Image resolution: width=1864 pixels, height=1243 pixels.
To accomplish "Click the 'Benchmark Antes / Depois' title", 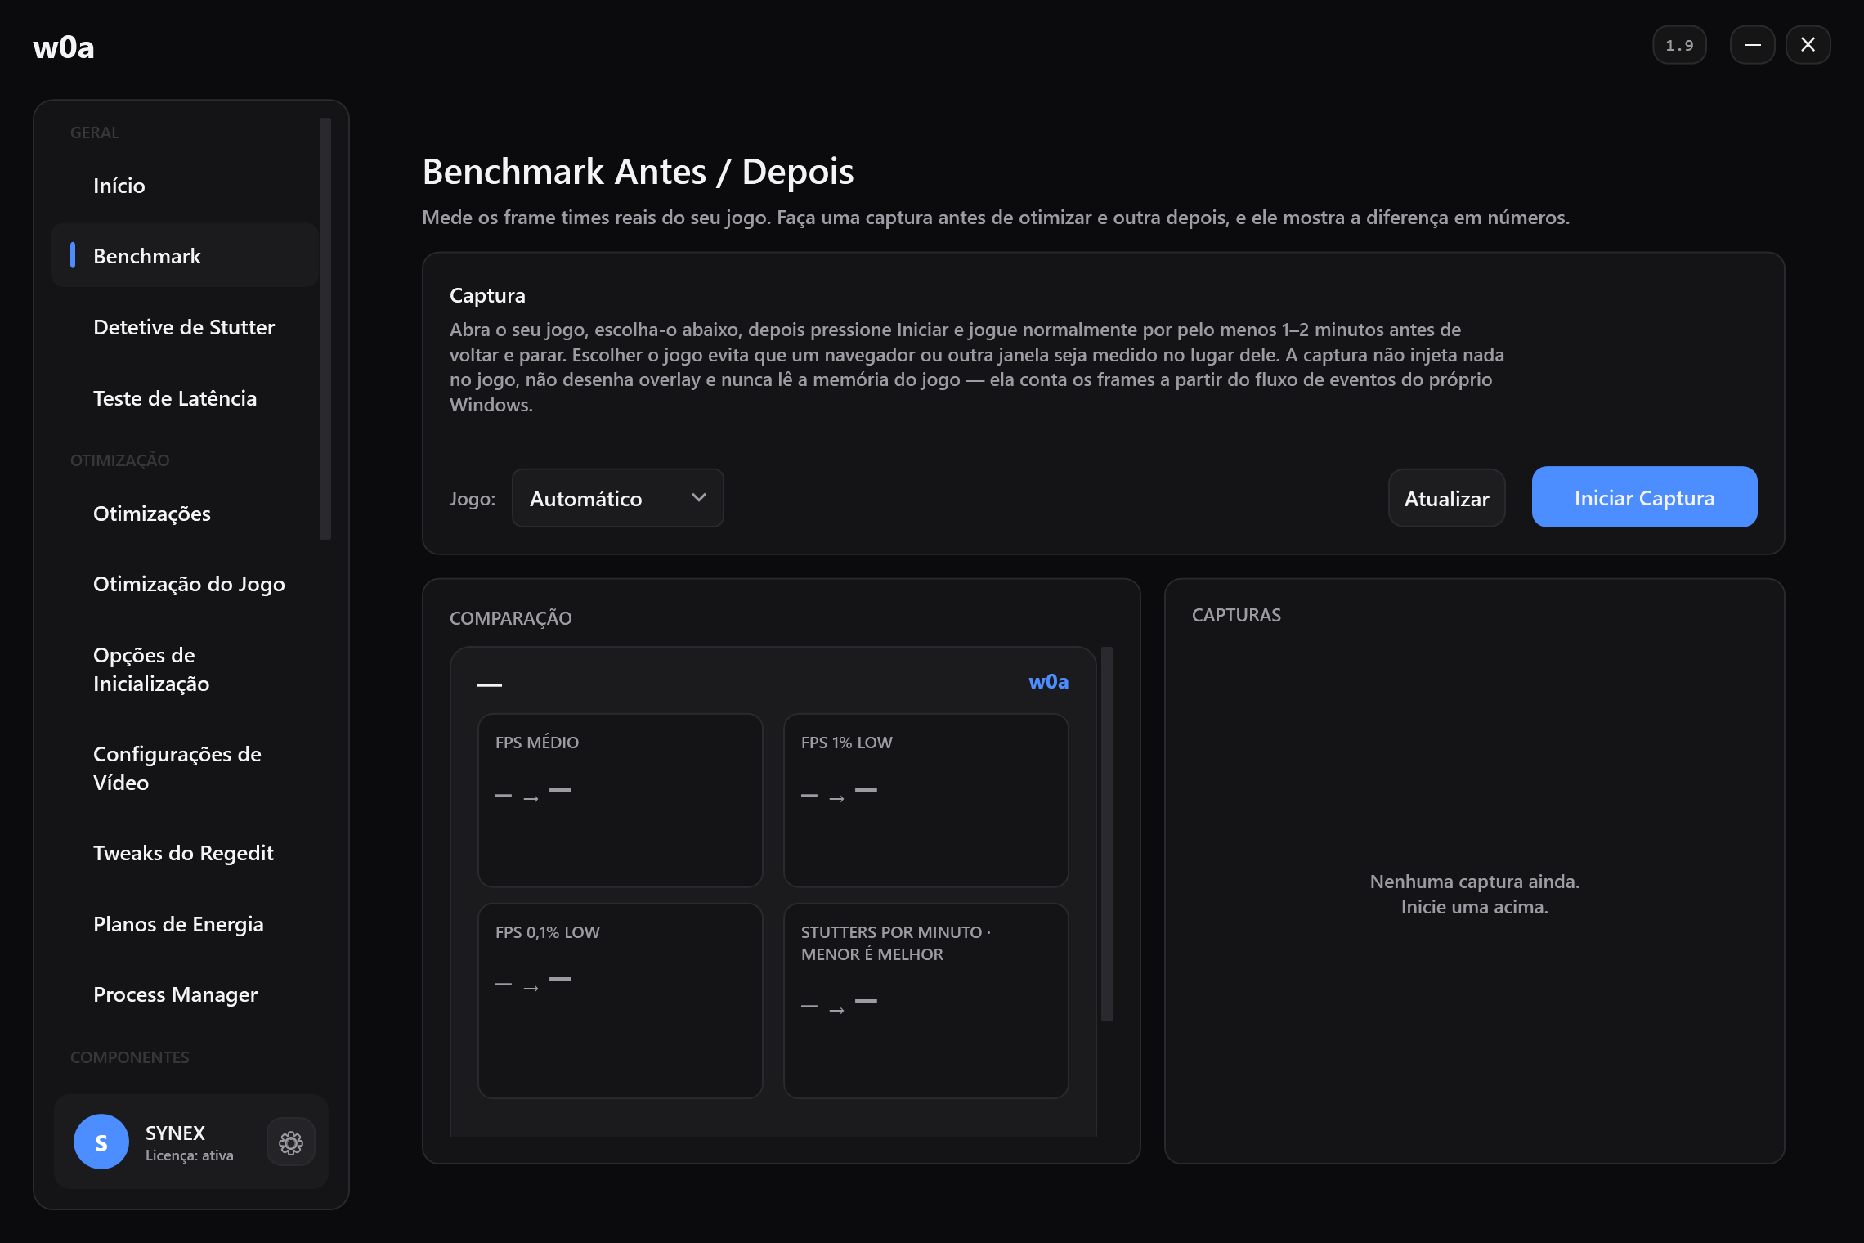I will (638, 172).
